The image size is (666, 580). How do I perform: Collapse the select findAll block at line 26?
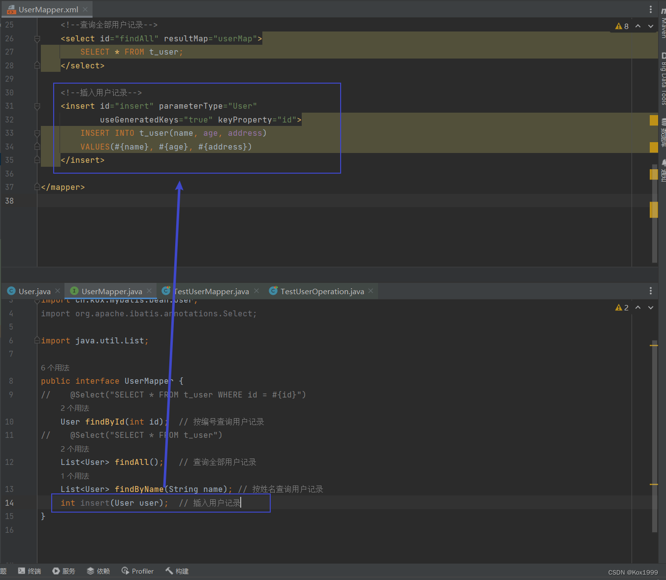coord(37,38)
